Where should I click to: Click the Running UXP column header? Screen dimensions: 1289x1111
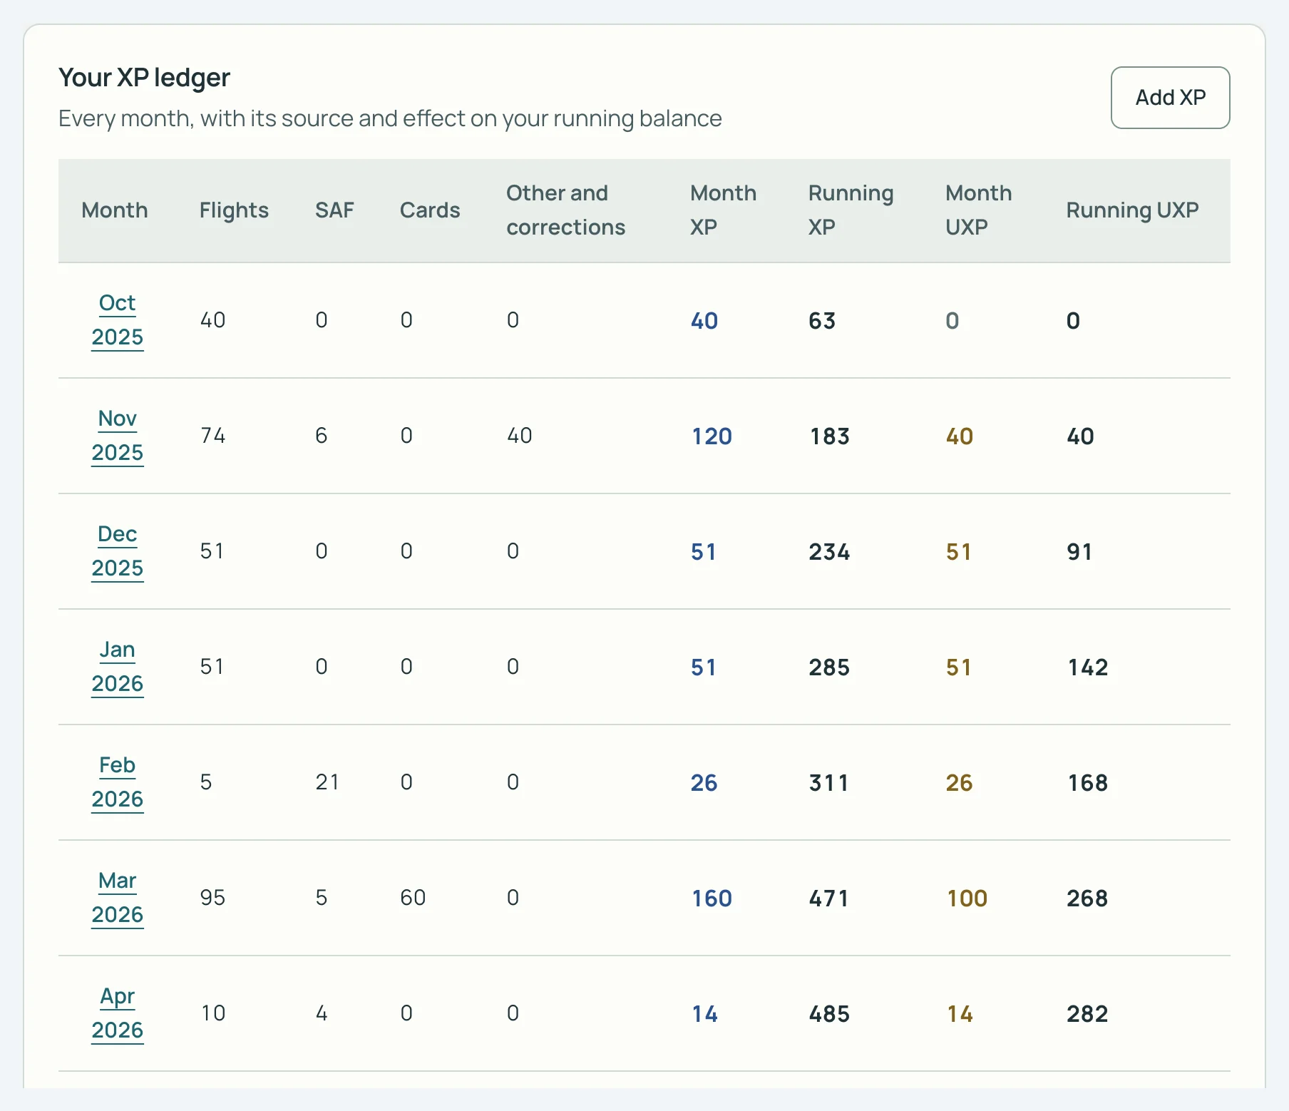1132,210
